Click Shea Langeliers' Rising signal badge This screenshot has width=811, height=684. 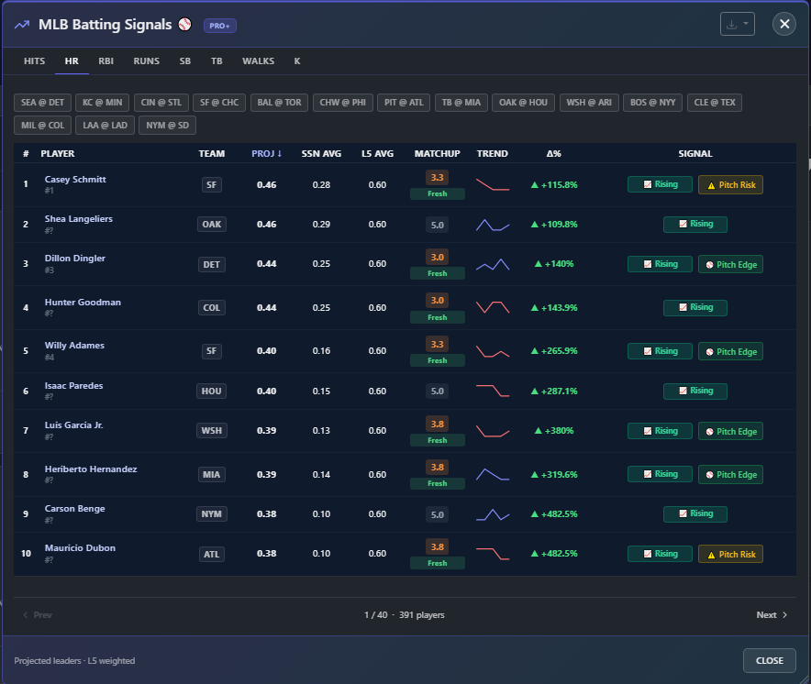click(695, 224)
